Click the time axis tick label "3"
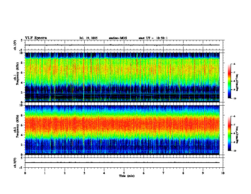This screenshot has height=194, width=251. click(84, 173)
